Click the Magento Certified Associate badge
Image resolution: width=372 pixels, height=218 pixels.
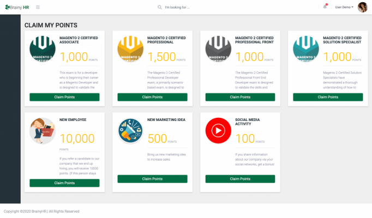click(43, 49)
